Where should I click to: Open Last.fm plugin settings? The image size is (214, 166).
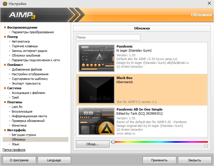click(17, 107)
